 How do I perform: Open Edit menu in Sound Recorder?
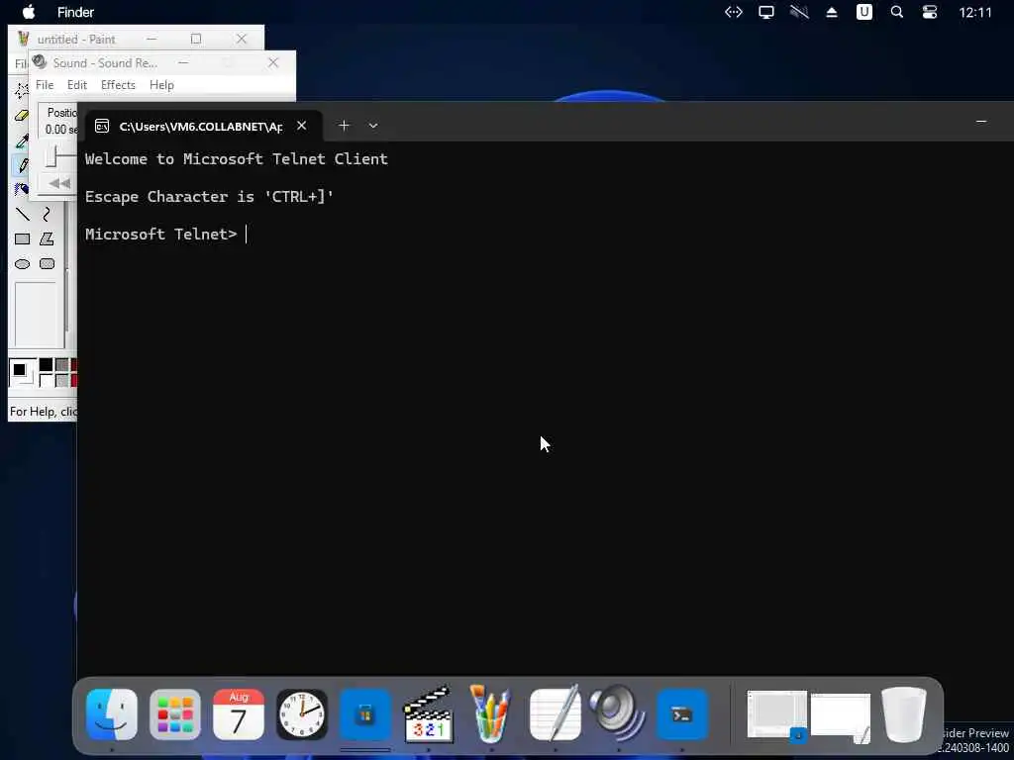coord(77,85)
